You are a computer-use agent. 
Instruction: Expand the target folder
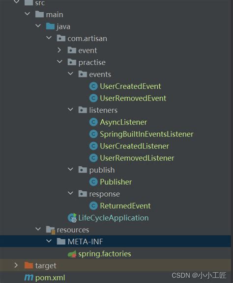pos(16,265)
